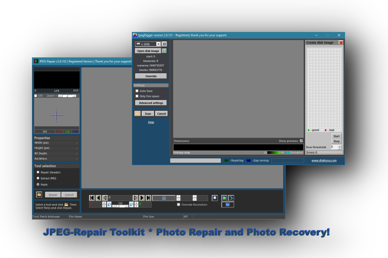Open the folder icon left of Repair button
The image size is (388, 258).
tap(39, 195)
